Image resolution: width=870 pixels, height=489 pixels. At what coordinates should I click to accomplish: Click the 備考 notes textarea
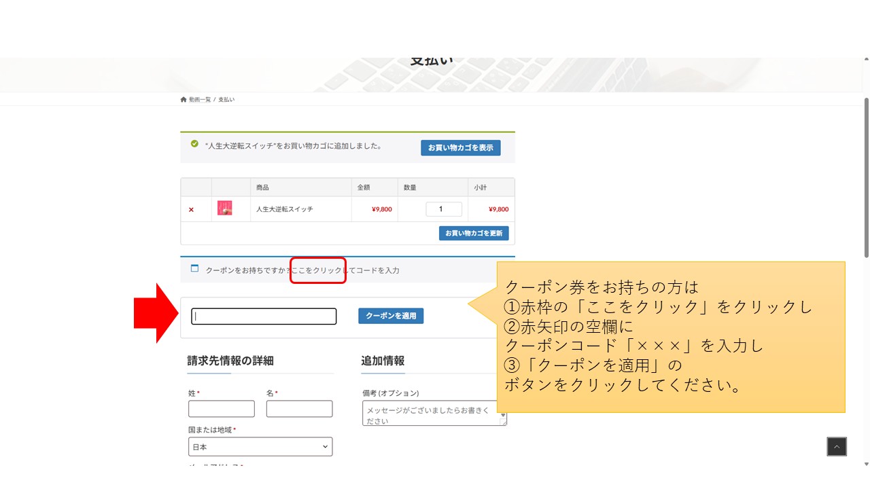click(x=434, y=413)
